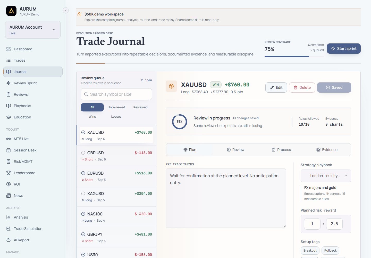Click the Session Desk calendar icon
The height and width of the screenshot is (258, 371).
click(9, 150)
